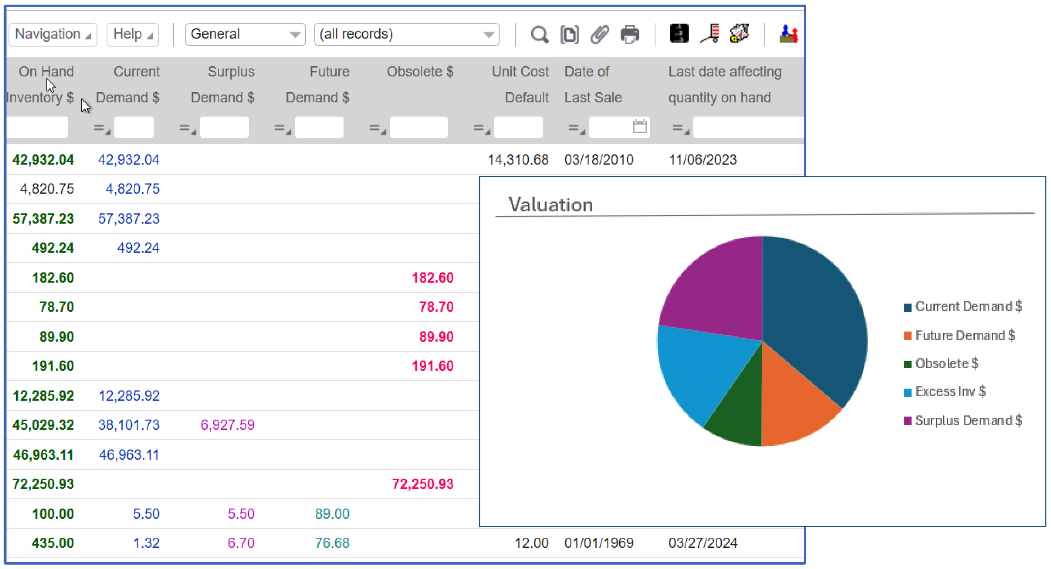Print the grid using the printer icon
Screen dimensions: 1051x569
(x=630, y=34)
